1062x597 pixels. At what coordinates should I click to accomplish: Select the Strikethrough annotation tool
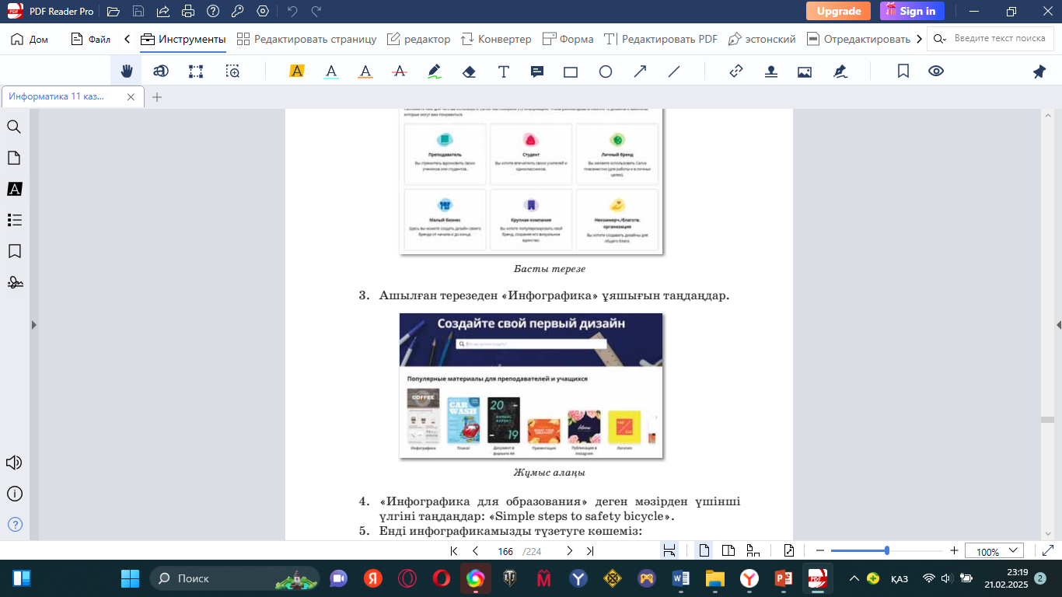400,72
